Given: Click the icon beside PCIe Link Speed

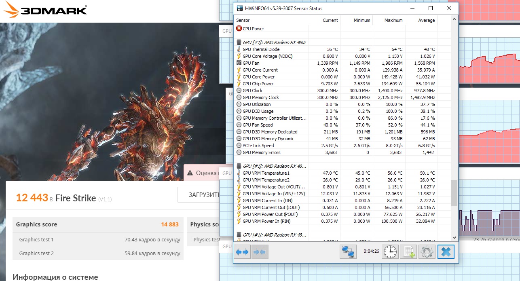Looking at the screenshot, I should (x=239, y=146).
